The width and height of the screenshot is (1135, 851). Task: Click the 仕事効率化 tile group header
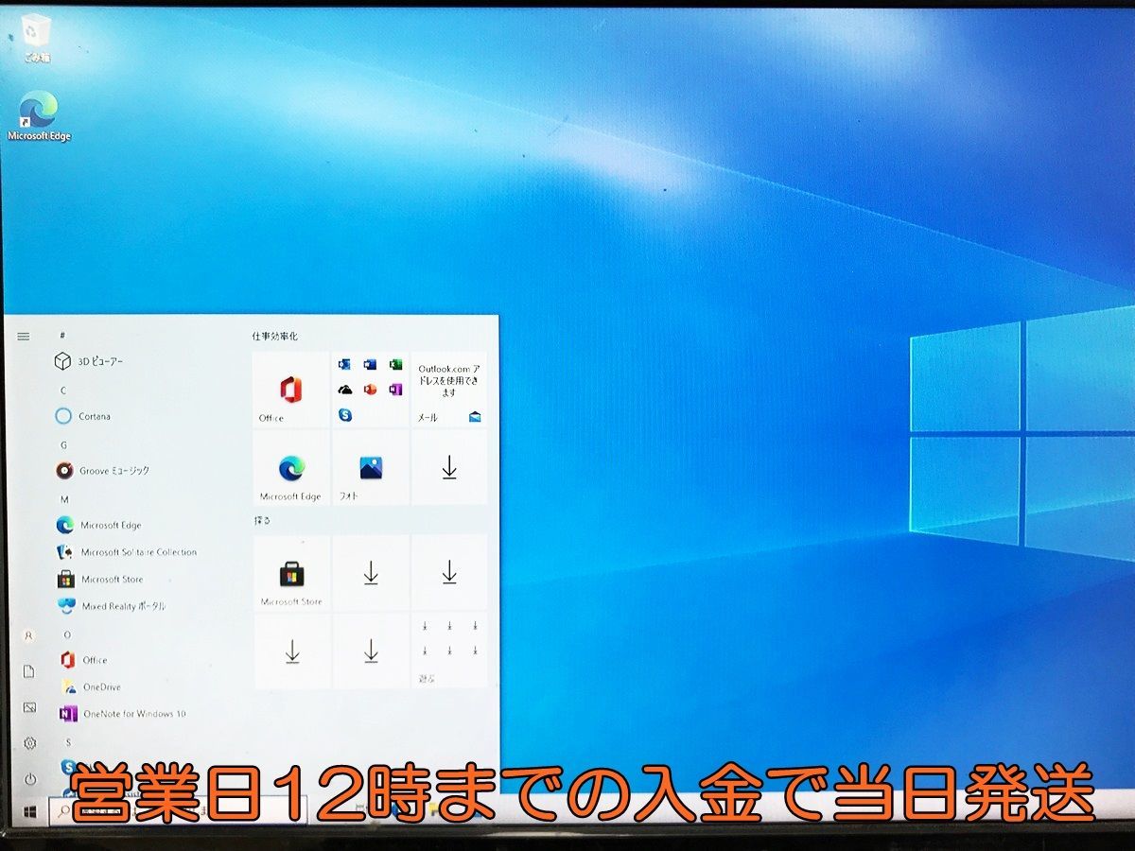coord(275,337)
